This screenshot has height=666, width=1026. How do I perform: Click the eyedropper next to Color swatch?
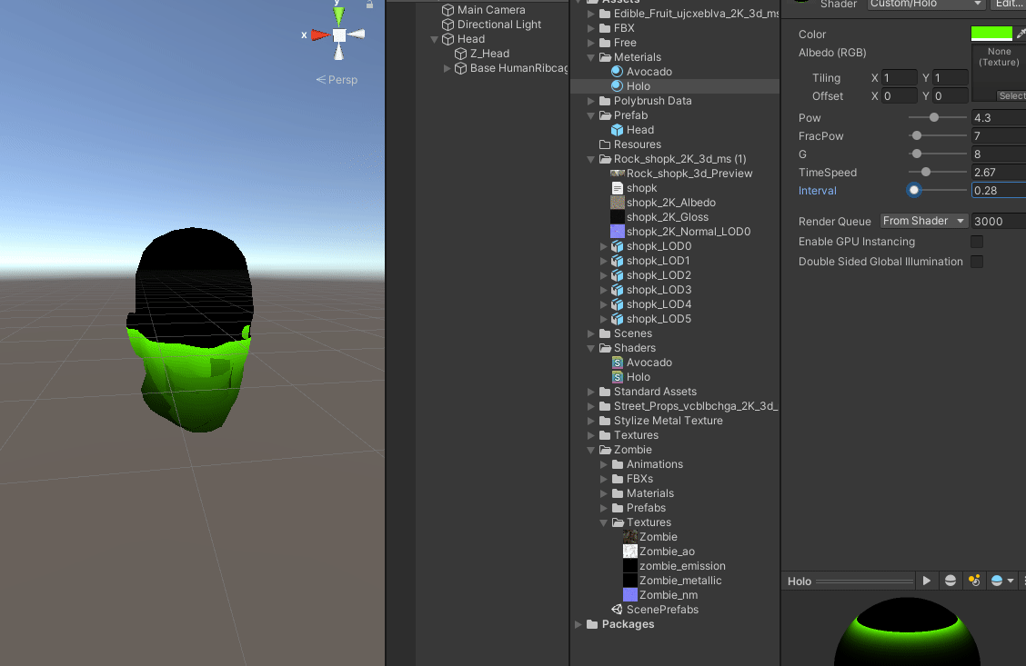click(x=1021, y=34)
